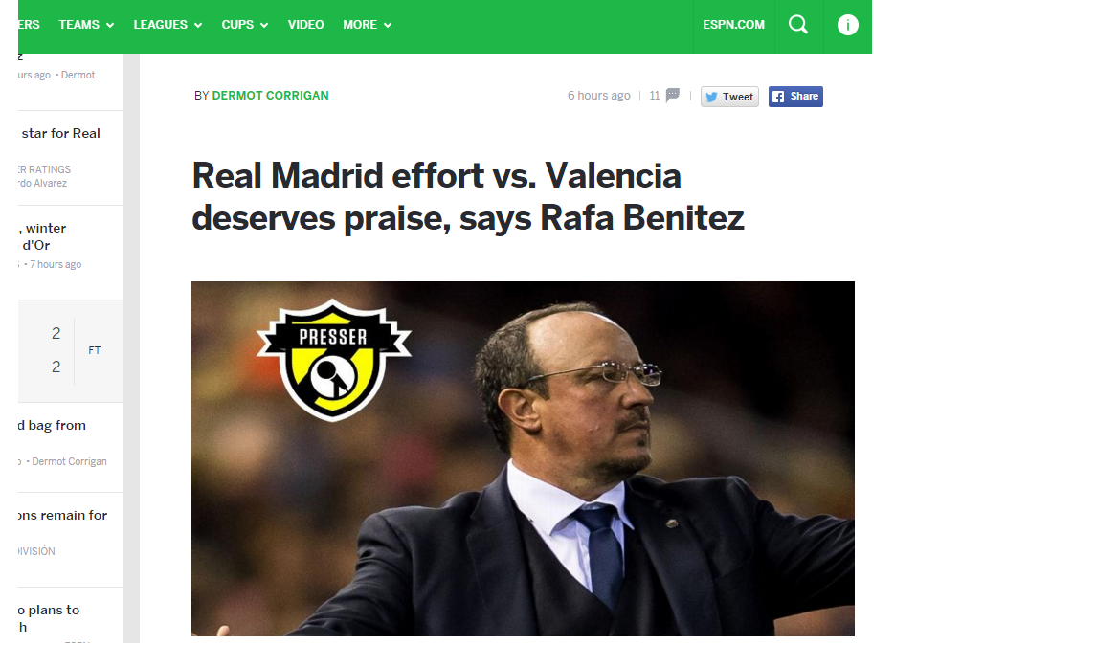Viewport: 1096px width, 645px height.
Task: Open author Dermot Corrigan's page
Action: 270,95
